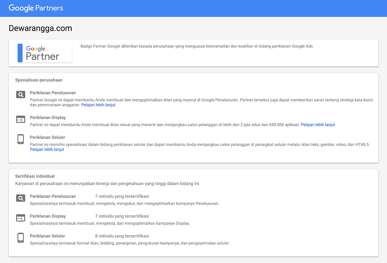Click 8 individu yang tersertifikasi text
The width and height of the screenshot is (387, 263).
[122, 236]
